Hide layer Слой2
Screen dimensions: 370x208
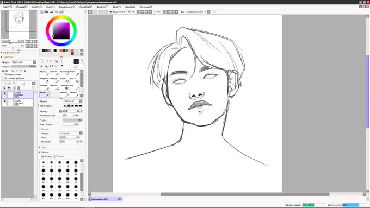click(5, 93)
